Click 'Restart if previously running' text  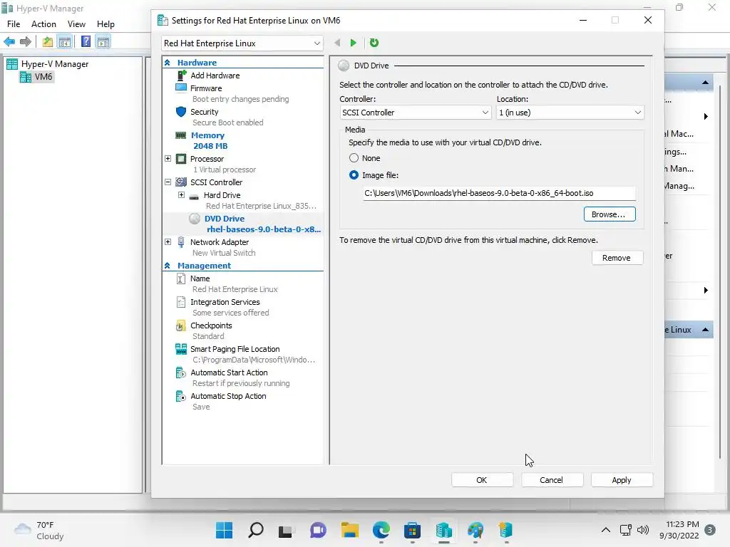point(241,383)
